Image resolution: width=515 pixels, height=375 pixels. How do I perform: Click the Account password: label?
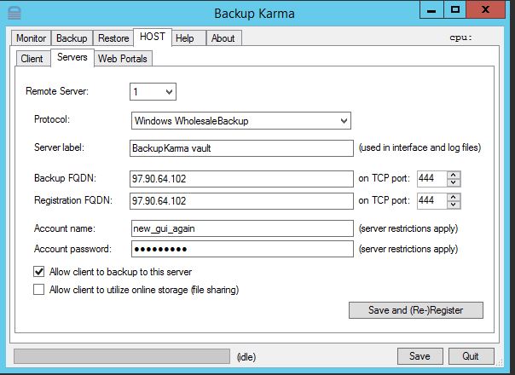73,249
